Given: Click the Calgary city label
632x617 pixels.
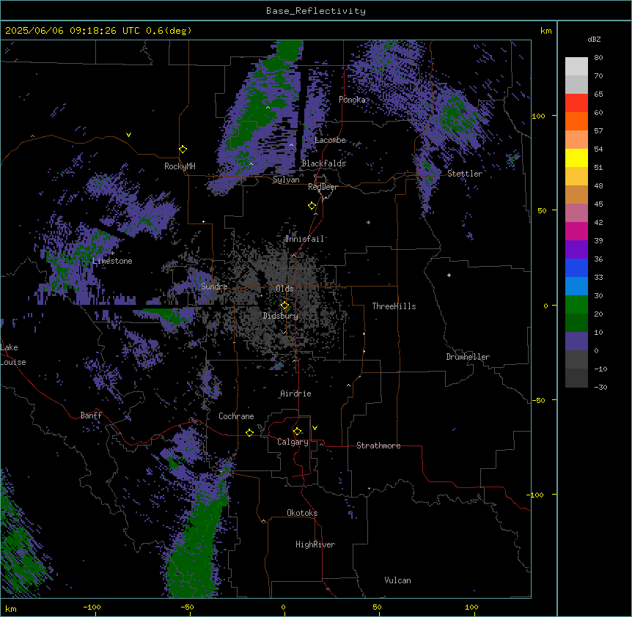Looking at the screenshot, I should click(x=293, y=442).
